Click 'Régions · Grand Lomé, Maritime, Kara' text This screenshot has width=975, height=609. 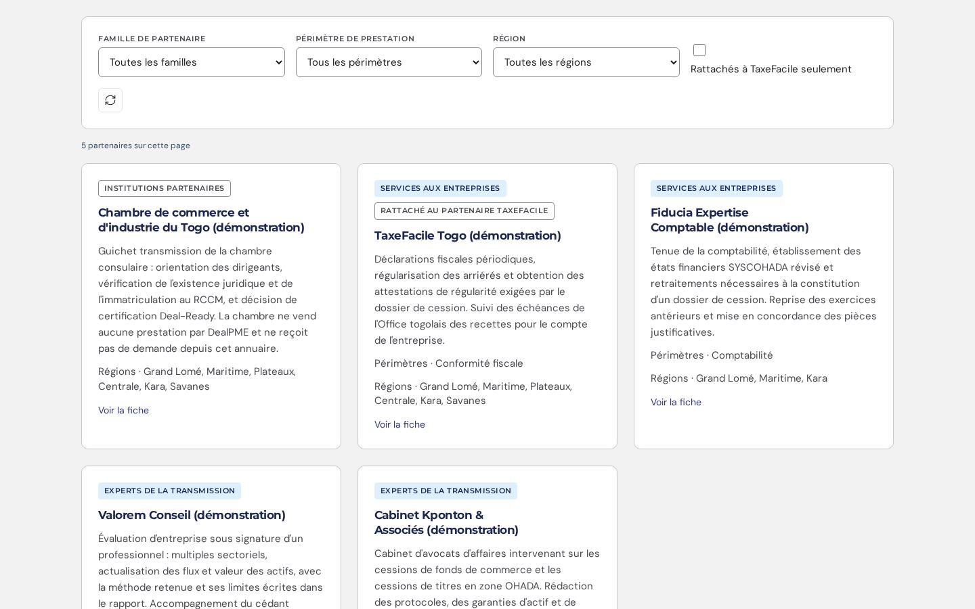click(x=739, y=378)
